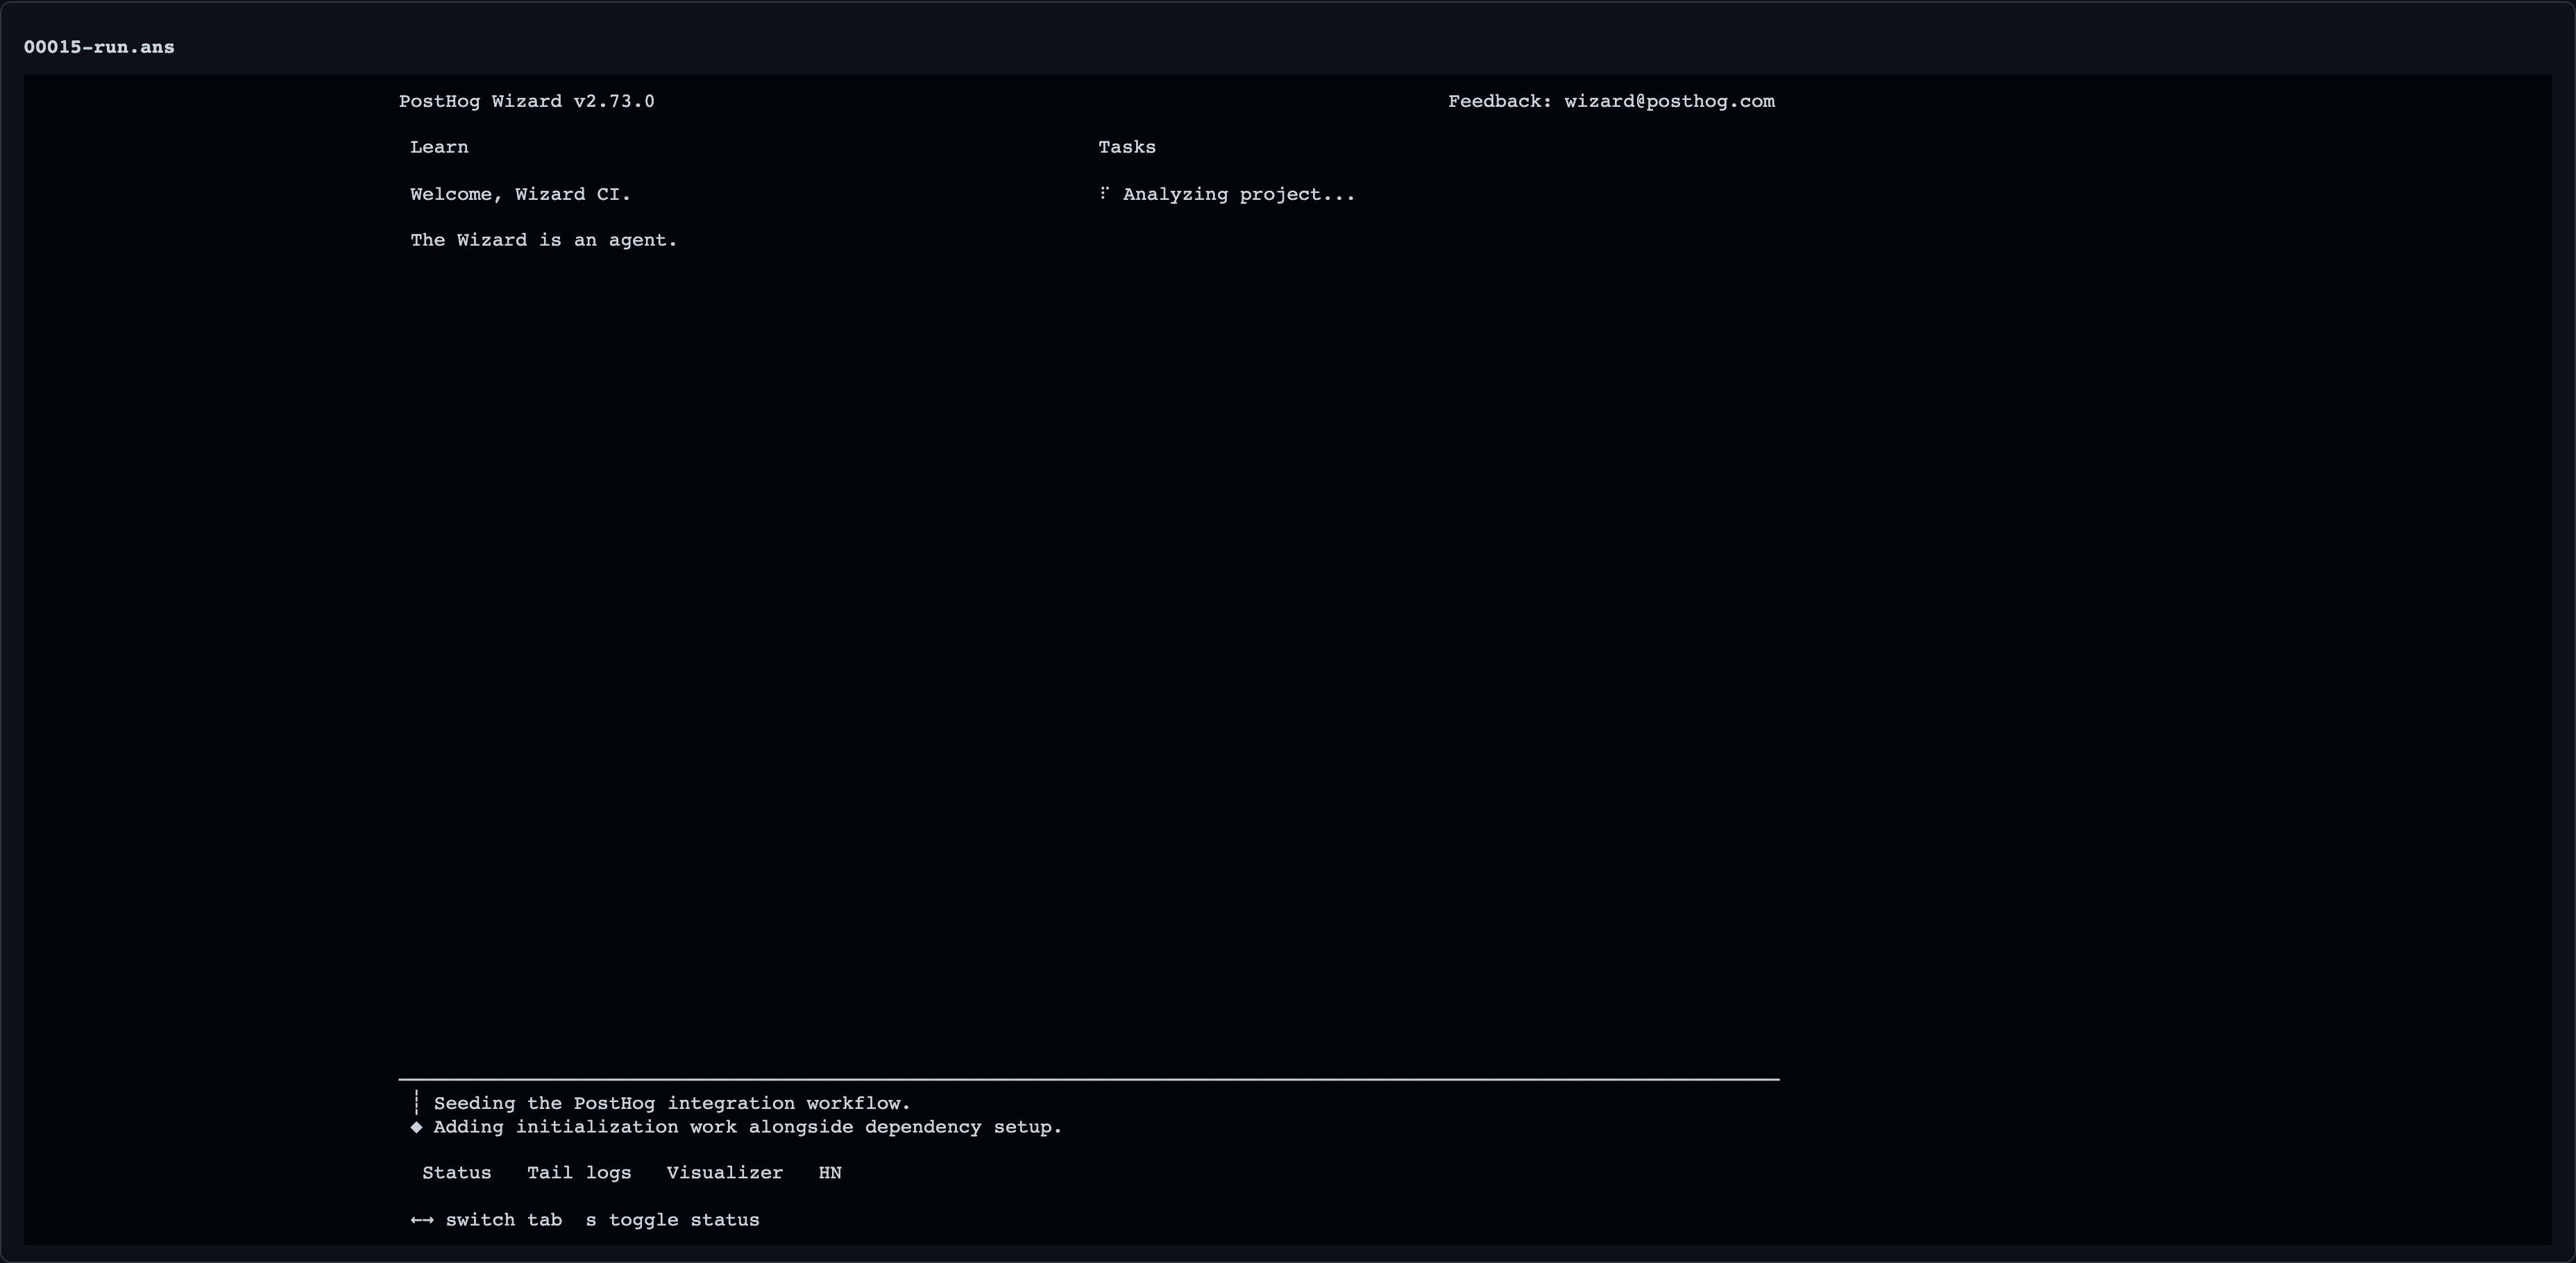Open the HN tab
The height and width of the screenshot is (1263, 2576).
(x=830, y=1173)
